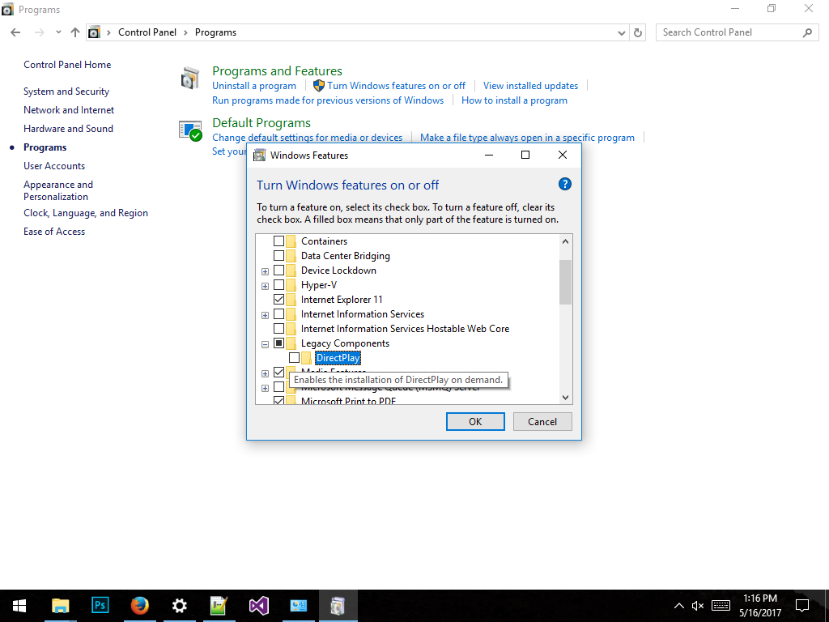Go to System and Security category

[66, 92]
